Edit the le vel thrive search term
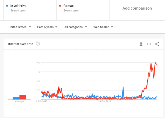This screenshot has height=118, width=165. 18,6
